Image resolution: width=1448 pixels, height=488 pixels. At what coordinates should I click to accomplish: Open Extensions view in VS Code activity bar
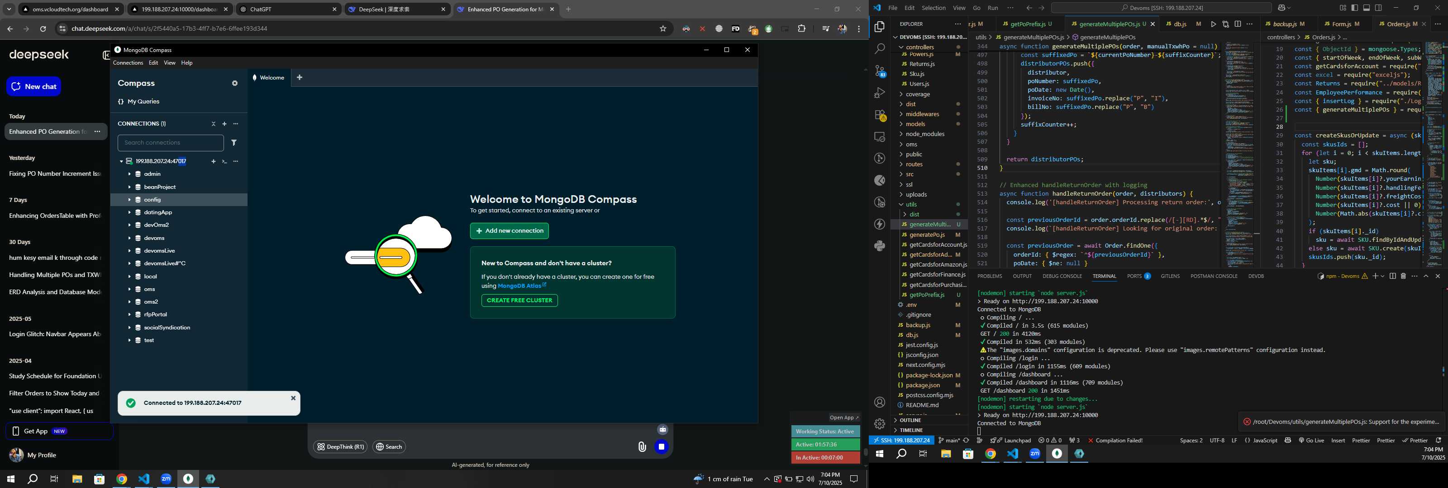coord(880,115)
